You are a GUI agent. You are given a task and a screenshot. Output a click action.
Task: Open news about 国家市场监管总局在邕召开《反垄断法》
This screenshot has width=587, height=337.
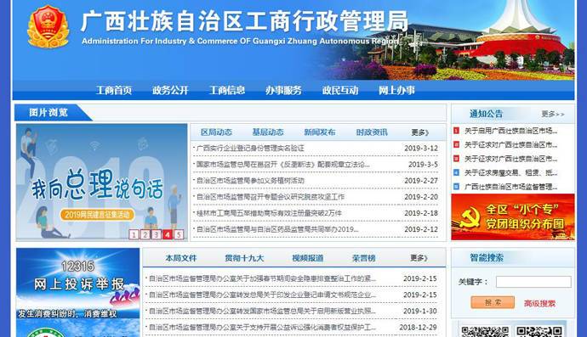283,165
